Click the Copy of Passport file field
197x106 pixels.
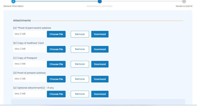(30, 64)
